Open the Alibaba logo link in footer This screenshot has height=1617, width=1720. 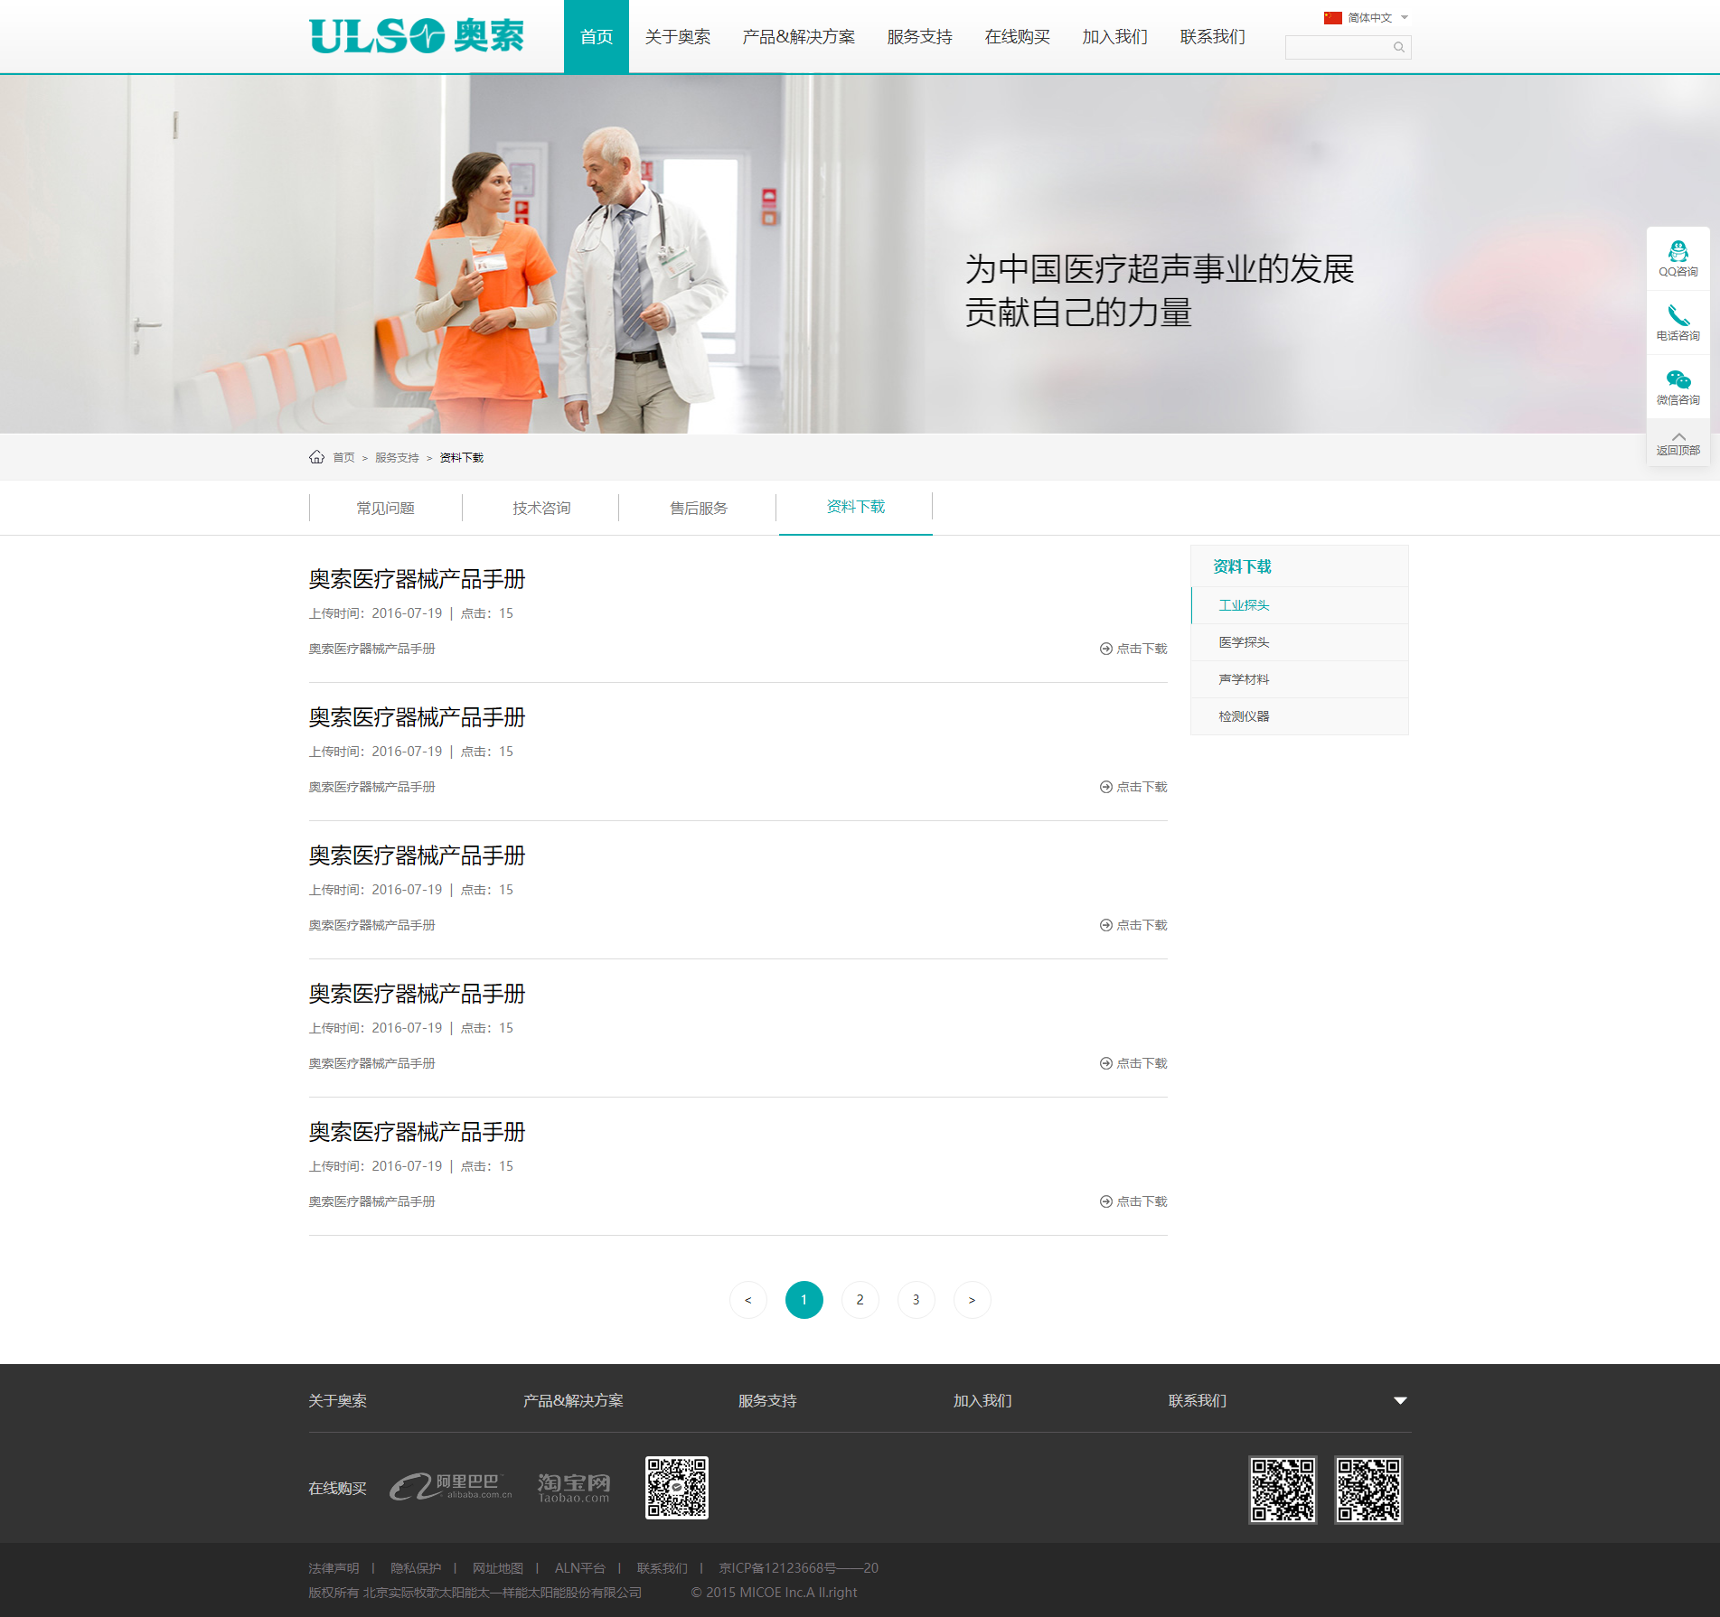coord(450,1487)
